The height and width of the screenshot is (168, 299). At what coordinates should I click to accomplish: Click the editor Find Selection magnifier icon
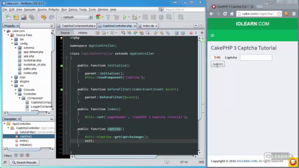tap(123, 33)
